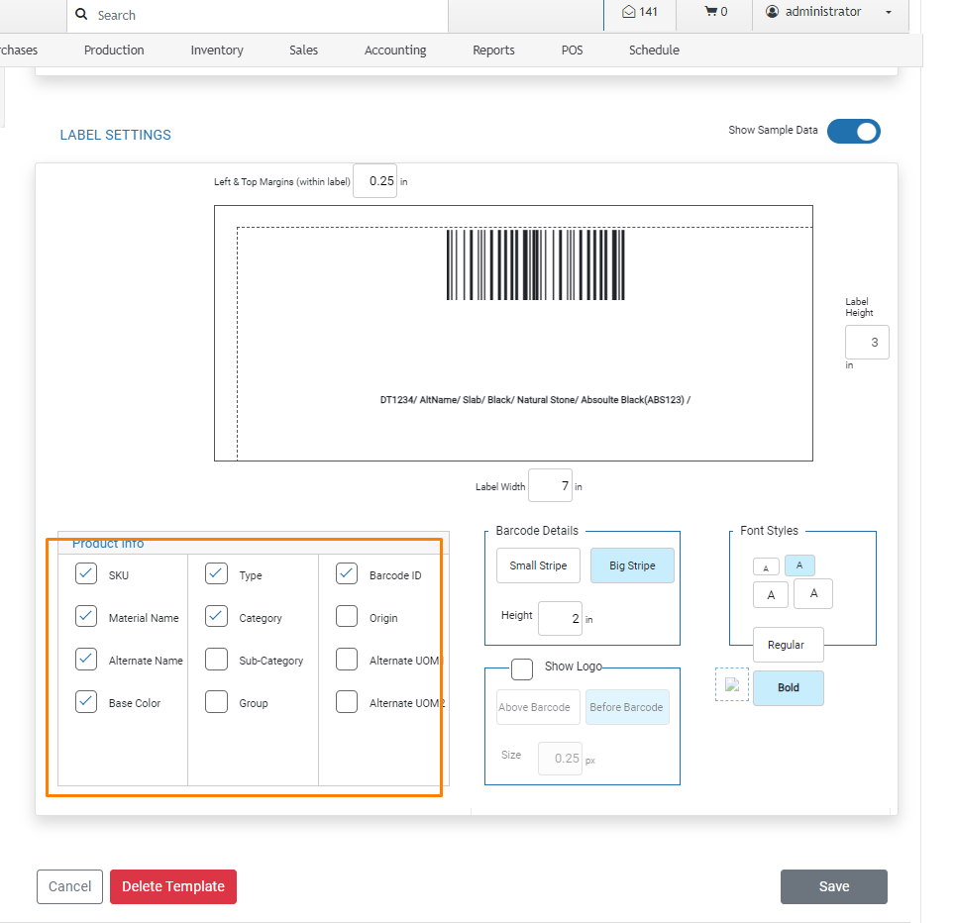Select the largest font size A
Screen dimensions: 955x923
tap(813, 593)
